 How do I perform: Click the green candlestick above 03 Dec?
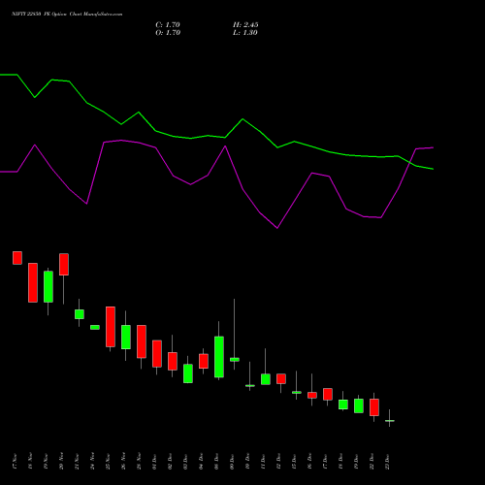click(188, 373)
